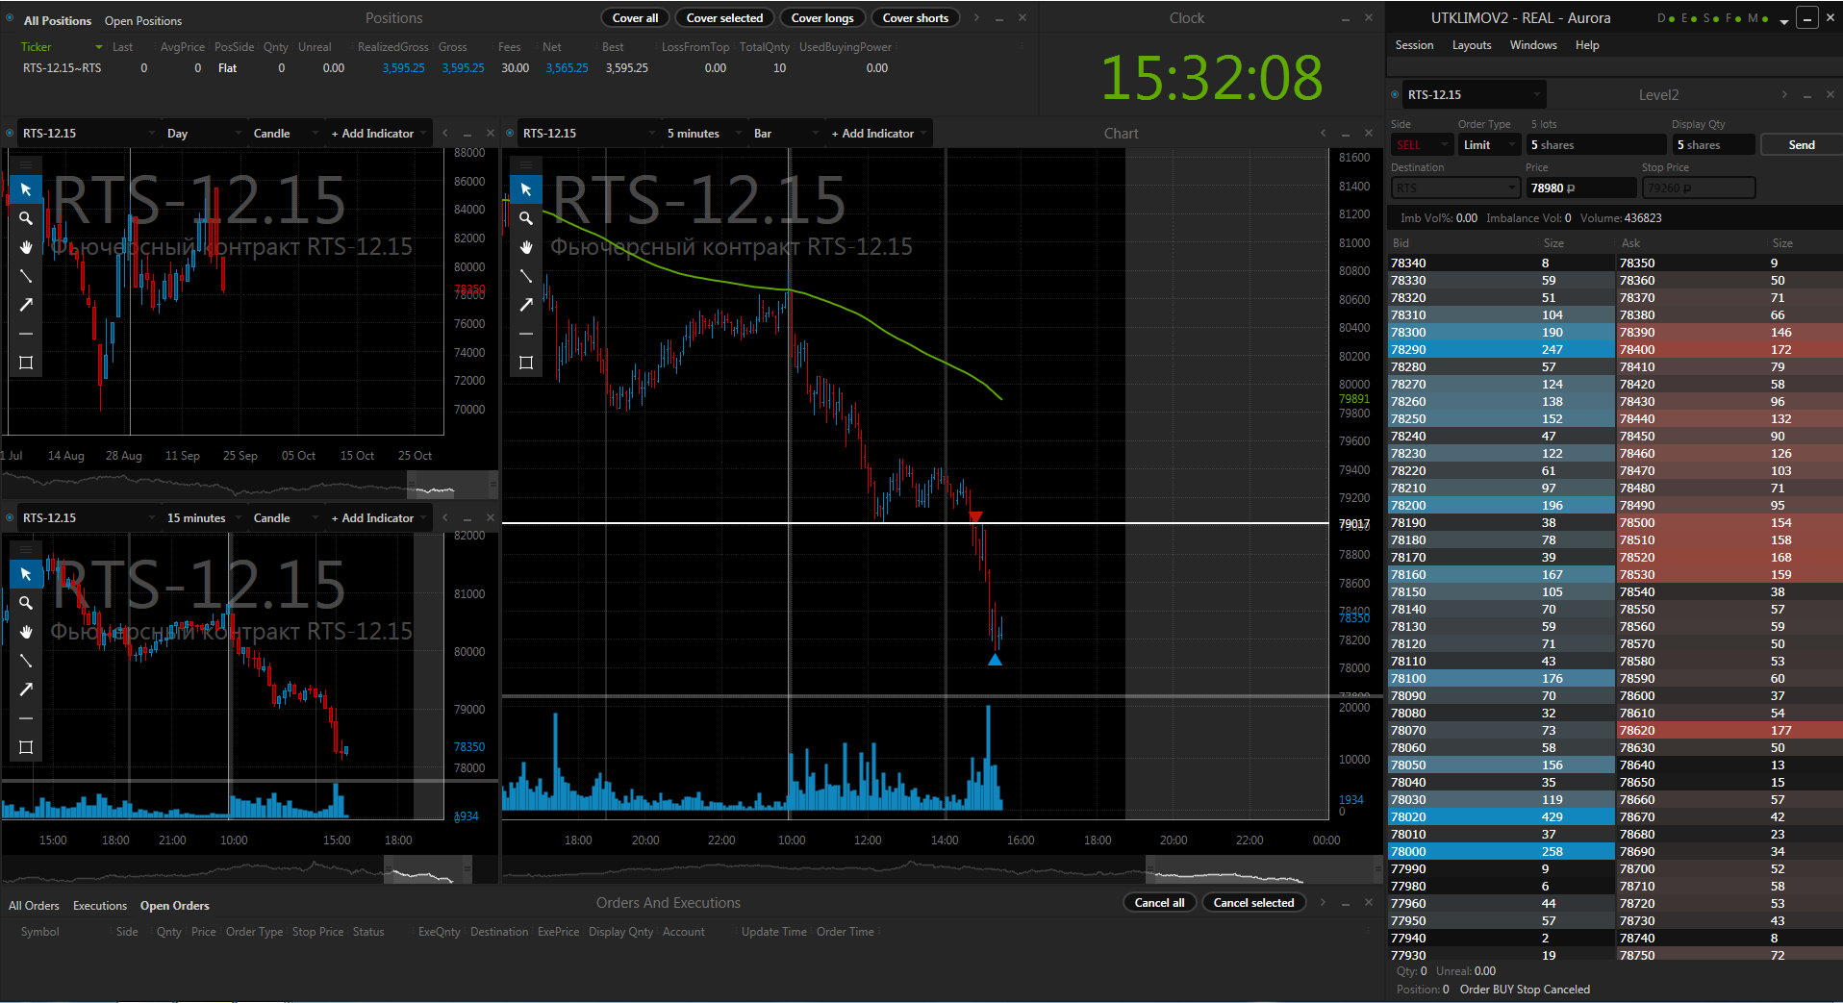Click the Cancel all orders button

(x=1159, y=902)
